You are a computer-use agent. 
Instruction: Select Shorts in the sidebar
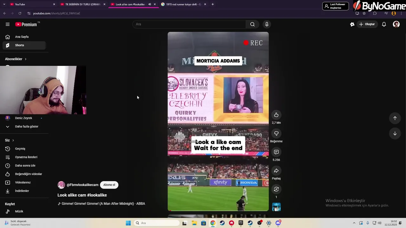[25, 45]
